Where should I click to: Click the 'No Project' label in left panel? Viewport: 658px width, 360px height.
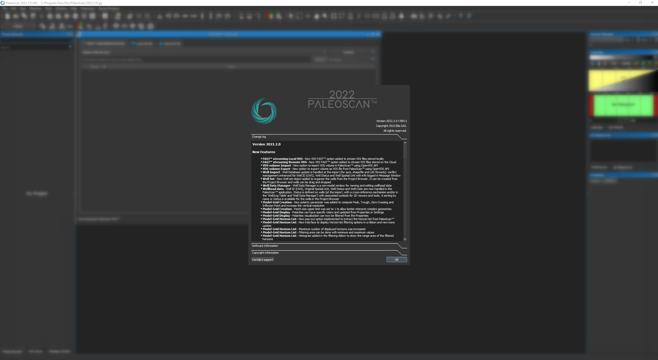pyautogui.click(x=37, y=193)
